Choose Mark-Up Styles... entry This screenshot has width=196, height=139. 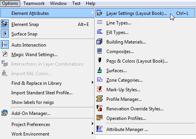pos(123,90)
